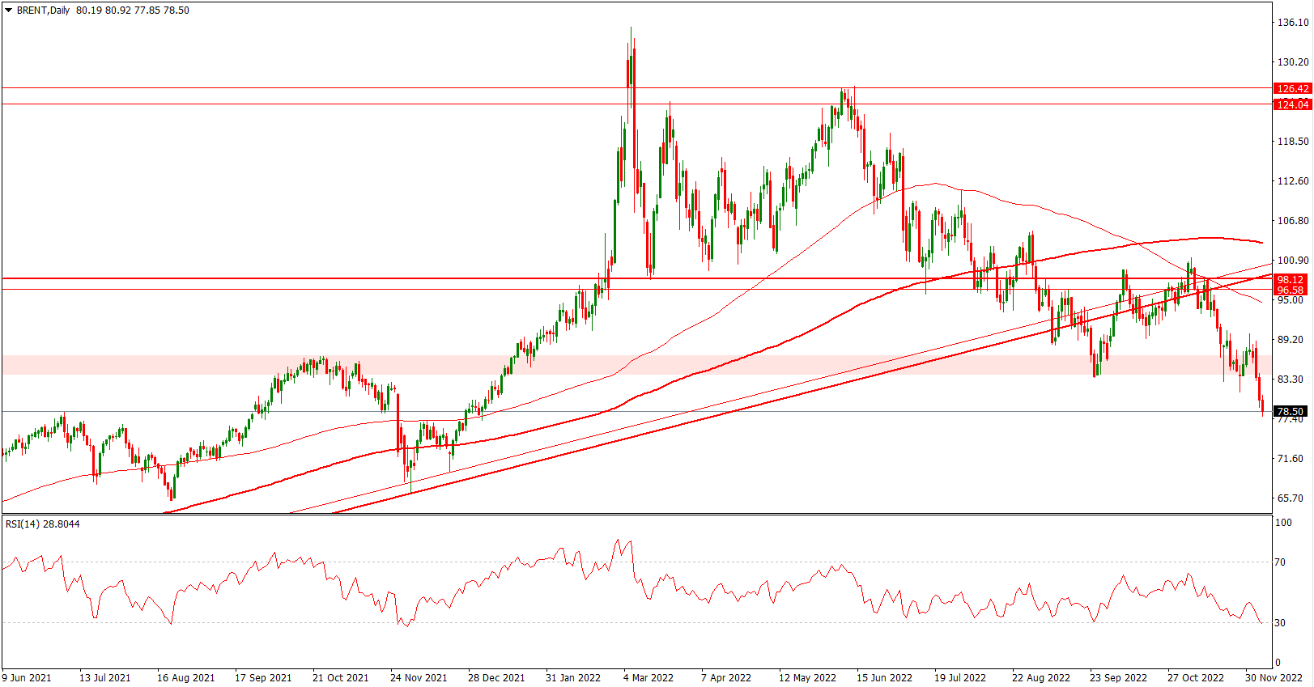Click the 27 Oct 2022 date label
This screenshot has height=687, width=1314.
[1196, 677]
